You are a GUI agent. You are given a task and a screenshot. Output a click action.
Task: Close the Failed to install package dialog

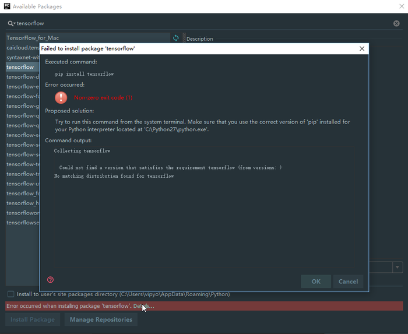pos(362,49)
